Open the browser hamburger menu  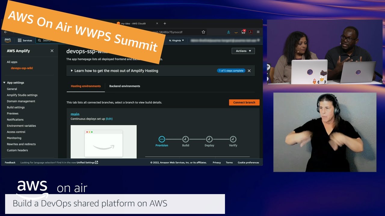point(258,32)
